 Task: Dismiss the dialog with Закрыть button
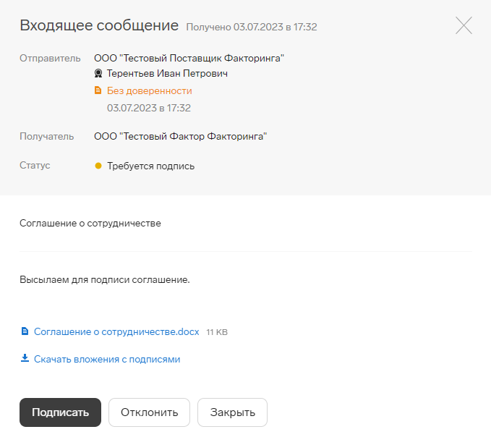click(232, 412)
